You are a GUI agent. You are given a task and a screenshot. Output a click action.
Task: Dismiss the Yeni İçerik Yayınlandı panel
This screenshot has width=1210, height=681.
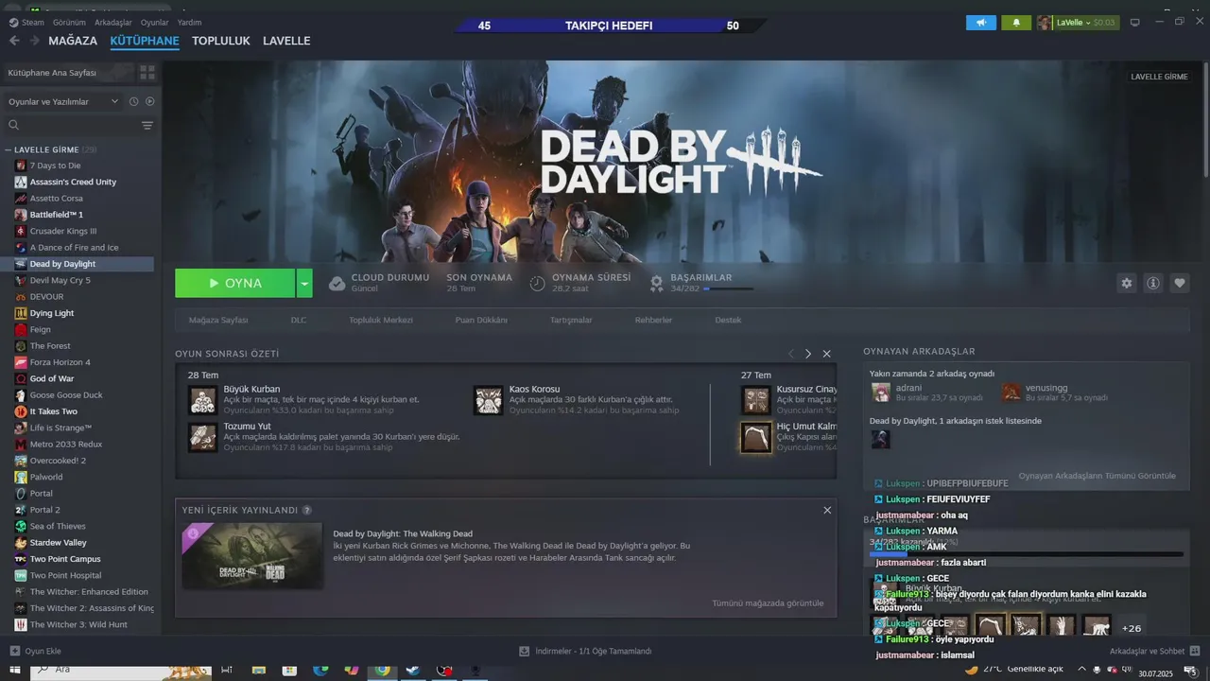pyautogui.click(x=827, y=510)
